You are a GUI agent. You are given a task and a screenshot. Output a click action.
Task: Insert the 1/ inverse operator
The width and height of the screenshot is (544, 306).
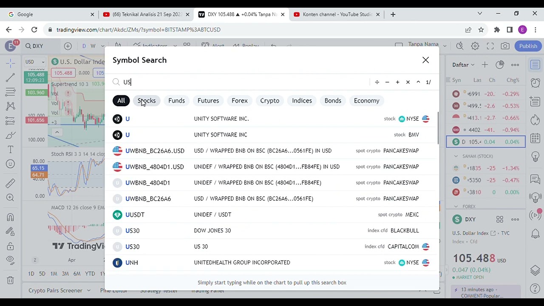tap(428, 82)
